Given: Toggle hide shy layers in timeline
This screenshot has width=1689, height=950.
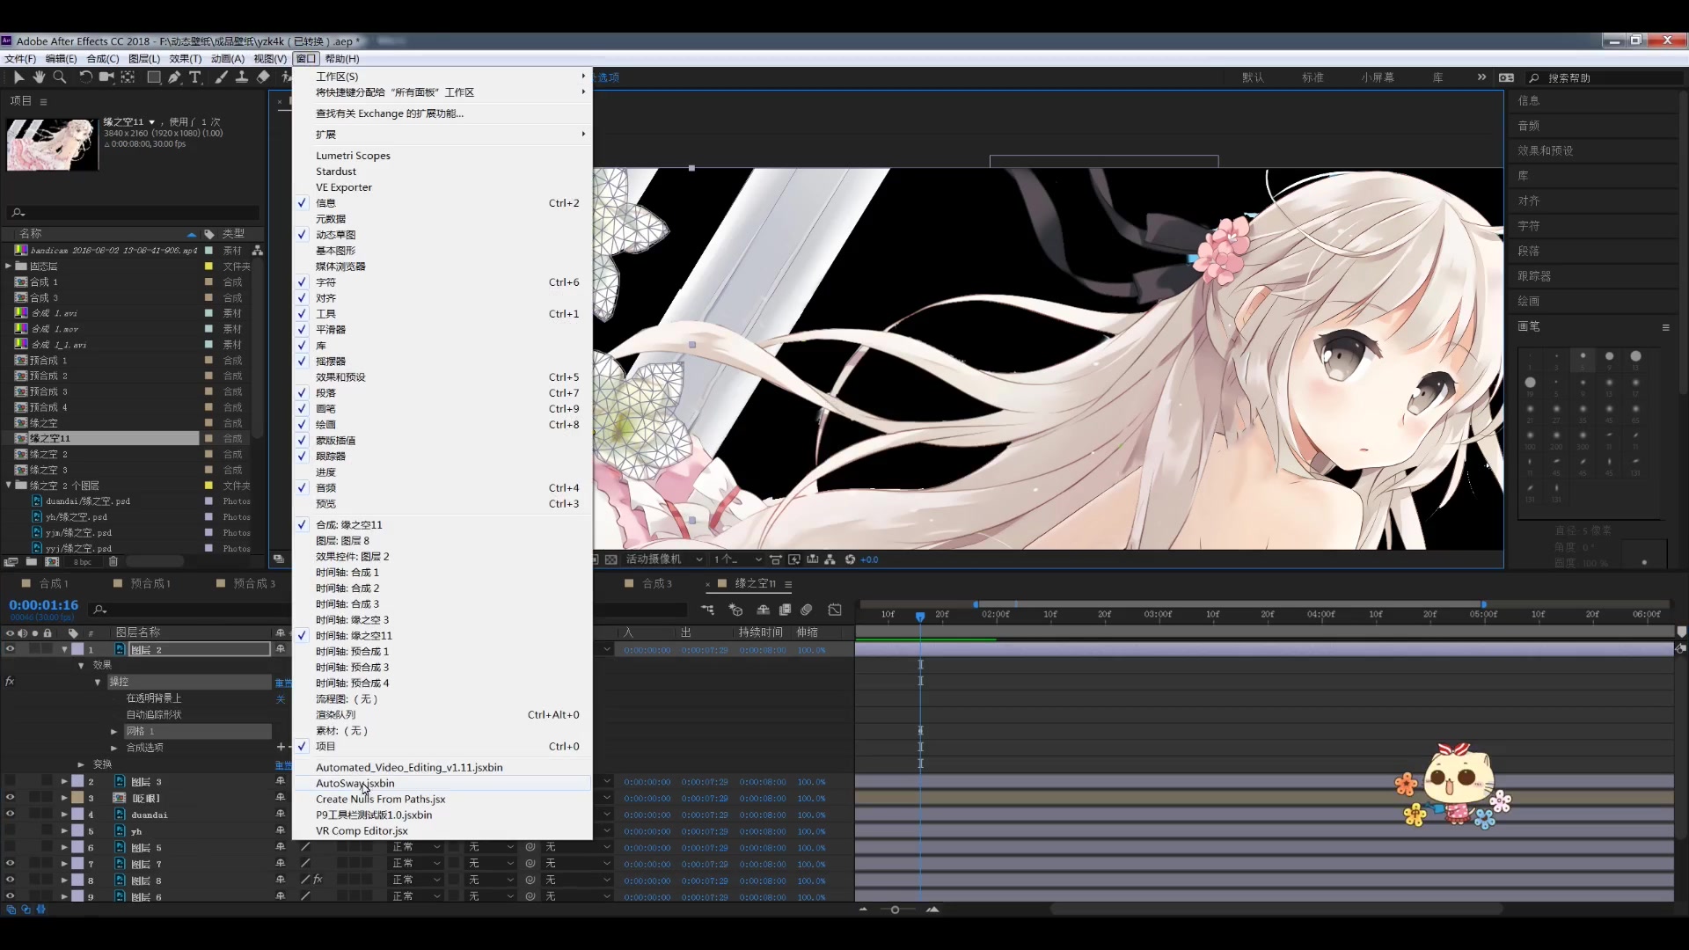Looking at the screenshot, I should pos(763,610).
